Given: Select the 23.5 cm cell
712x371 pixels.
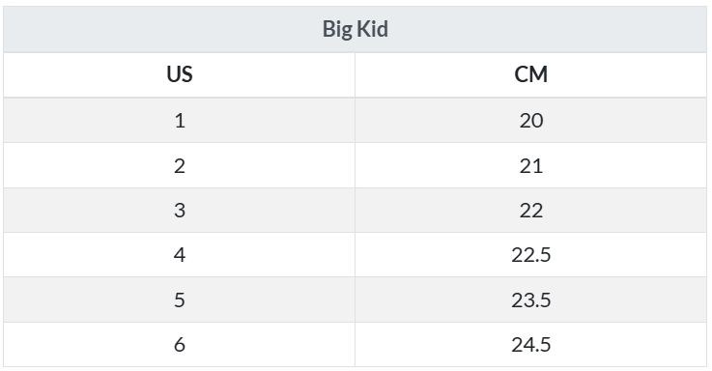Looking at the screenshot, I should tap(530, 300).
